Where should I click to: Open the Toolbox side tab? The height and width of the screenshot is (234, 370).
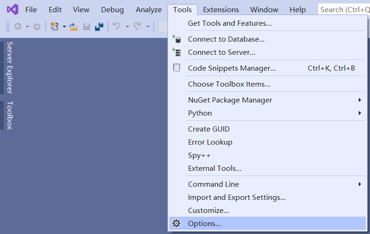point(9,116)
